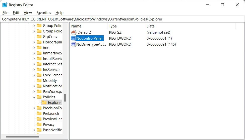Screen dimensions: 245x140
Task: Click the tree pane horizontal scrollbar thumb
Action: [22, 137]
